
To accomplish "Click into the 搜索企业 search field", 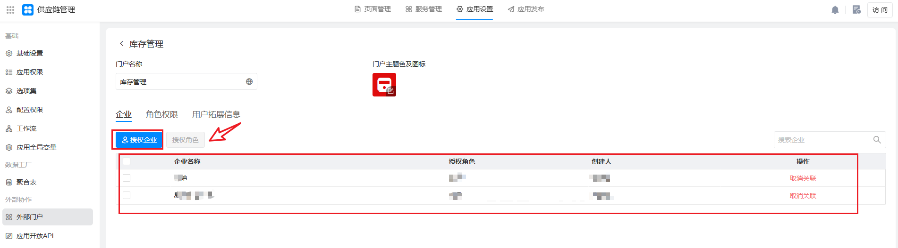I will pos(822,140).
